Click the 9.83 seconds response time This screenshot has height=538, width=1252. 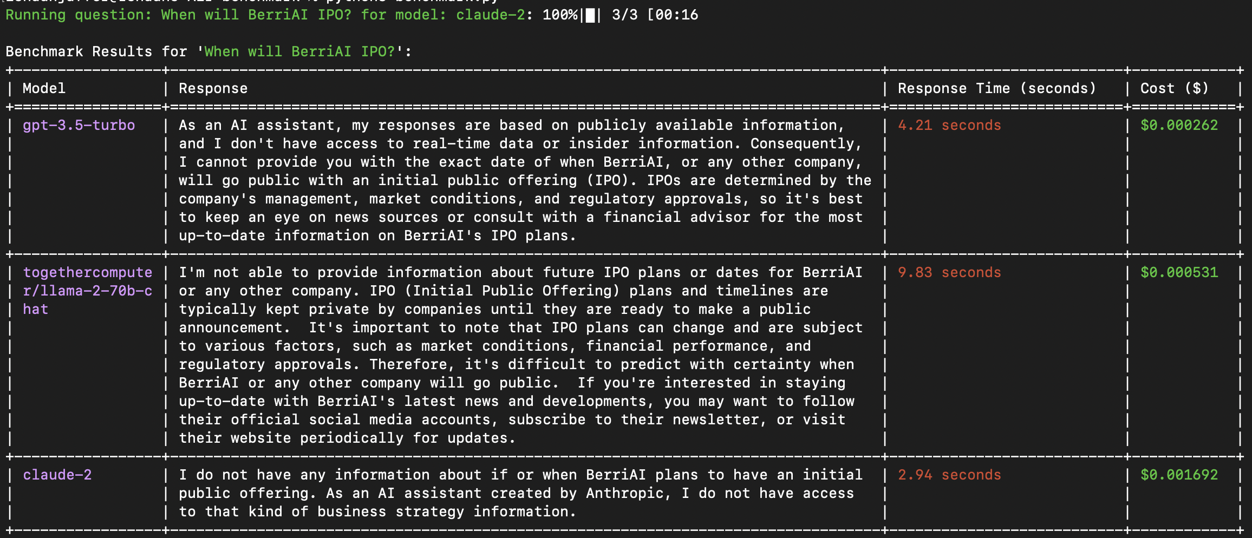(949, 272)
